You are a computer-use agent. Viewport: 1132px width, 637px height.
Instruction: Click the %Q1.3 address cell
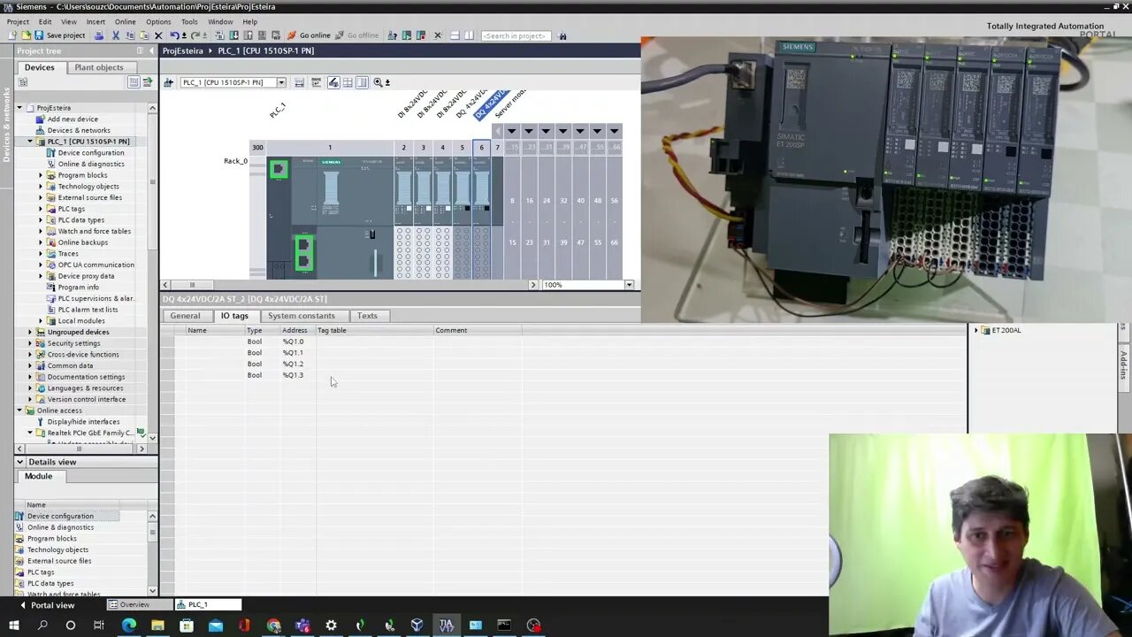click(293, 375)
